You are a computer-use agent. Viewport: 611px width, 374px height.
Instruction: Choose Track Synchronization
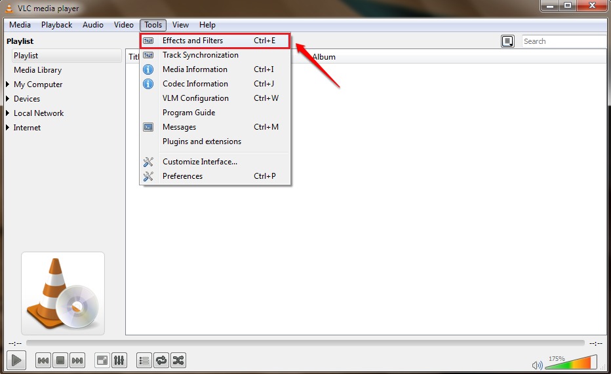pos(215,55)
